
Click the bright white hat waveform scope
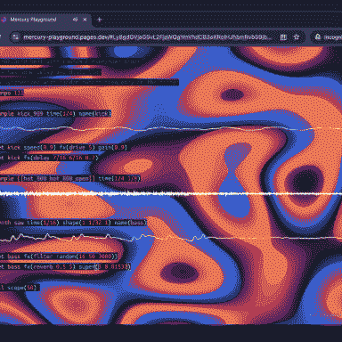(x=171, y=194)
